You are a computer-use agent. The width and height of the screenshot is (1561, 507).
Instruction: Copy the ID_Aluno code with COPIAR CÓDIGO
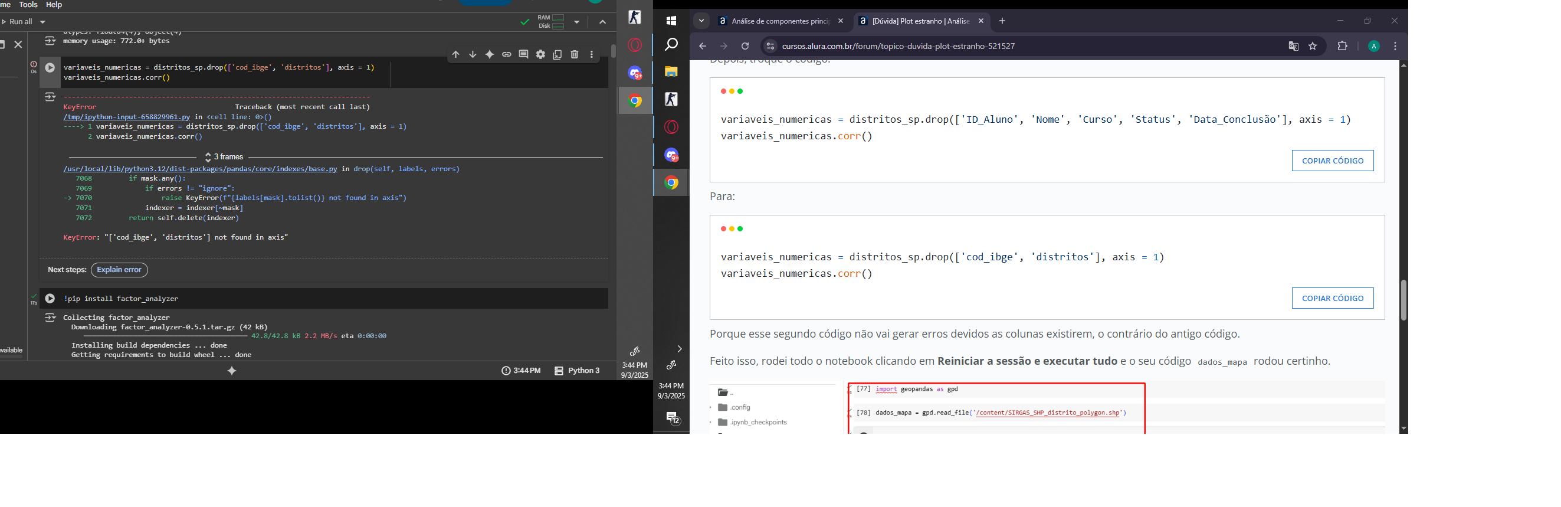coord(1333,161)
